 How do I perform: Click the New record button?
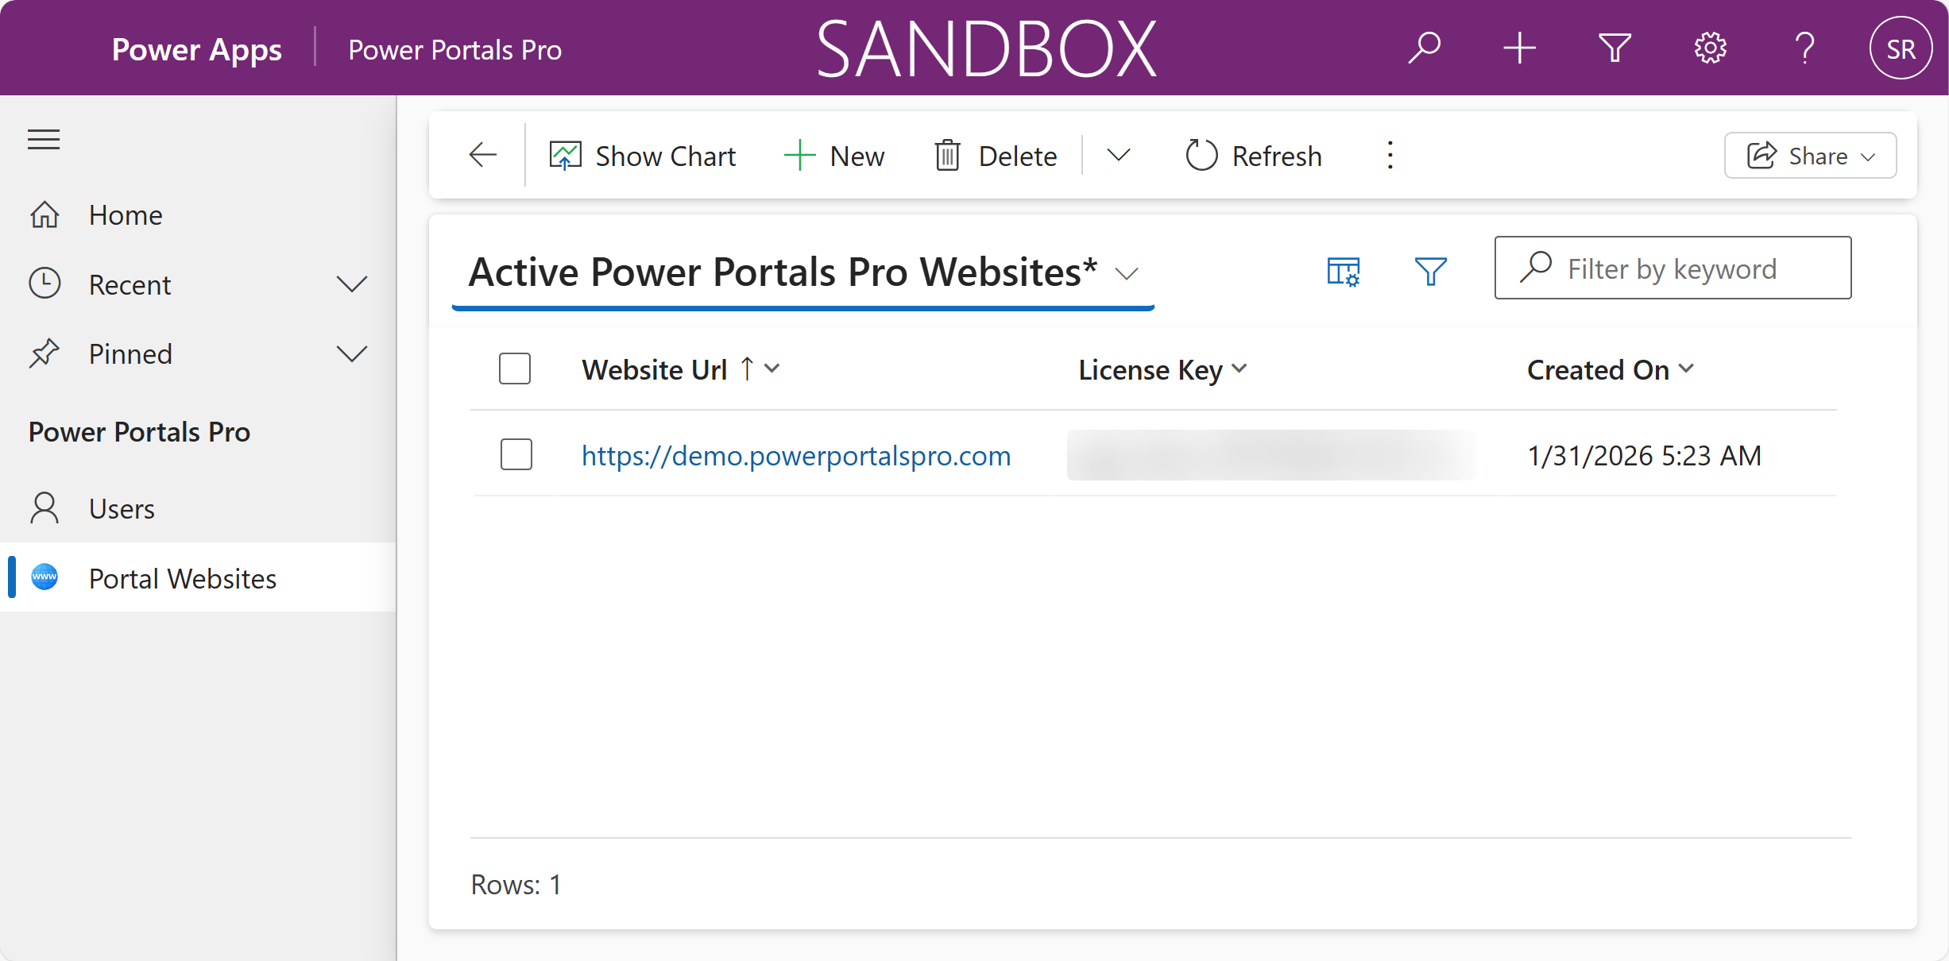click(x=834, y=156)
